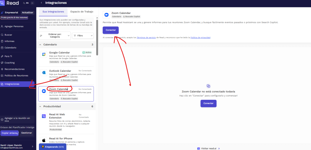311x150 pixels.
Task: Click the Activo status badge
Action: pyautogui.click(x=87, y=52)
